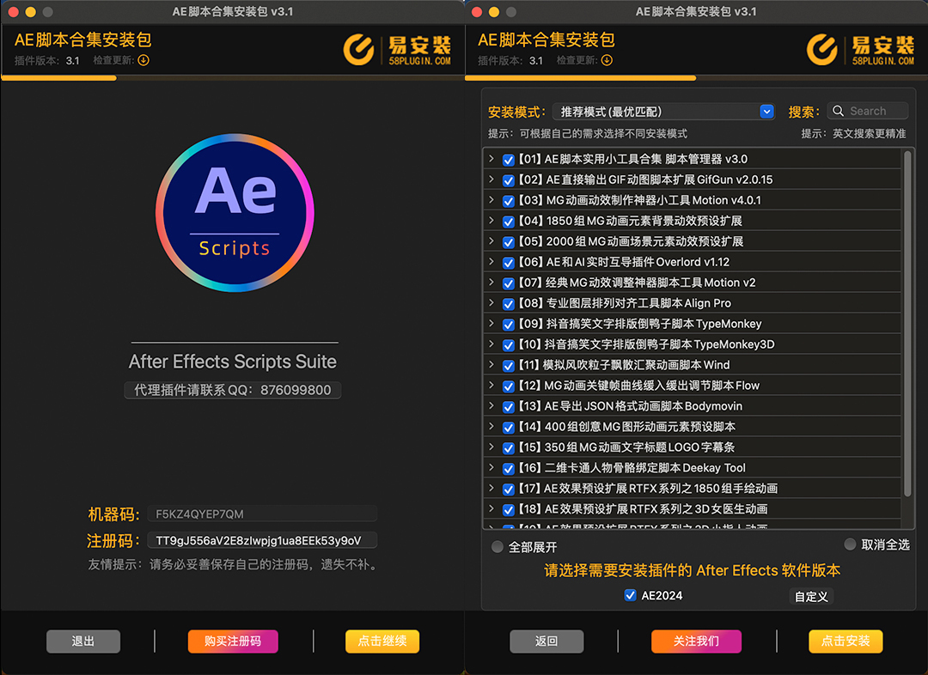Expand the [18] RTFX 3D女医生动画 row
This screenshot has height=675, width=928.
491,508
